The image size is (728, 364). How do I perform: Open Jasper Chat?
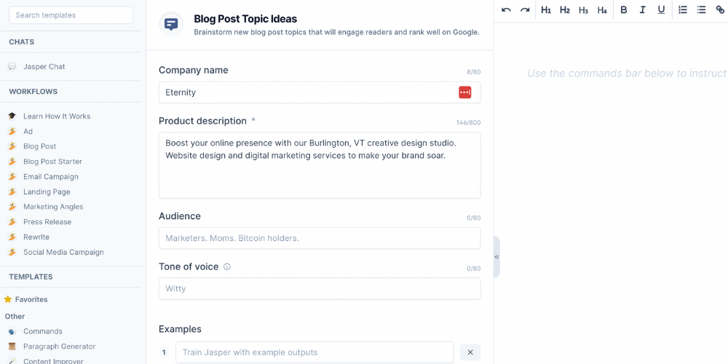coord(44,66)
